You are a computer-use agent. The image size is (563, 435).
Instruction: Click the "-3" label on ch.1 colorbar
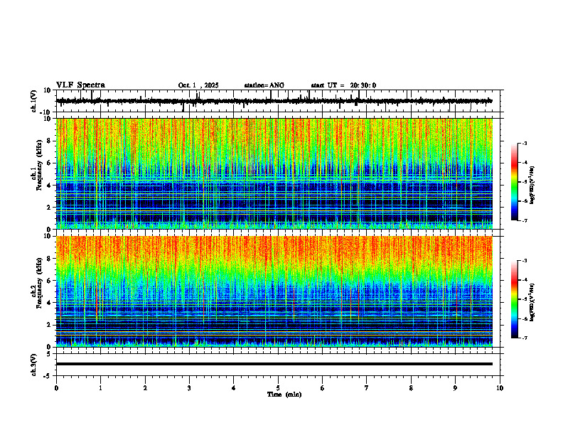pyautogui.click(x=524, y=144)
